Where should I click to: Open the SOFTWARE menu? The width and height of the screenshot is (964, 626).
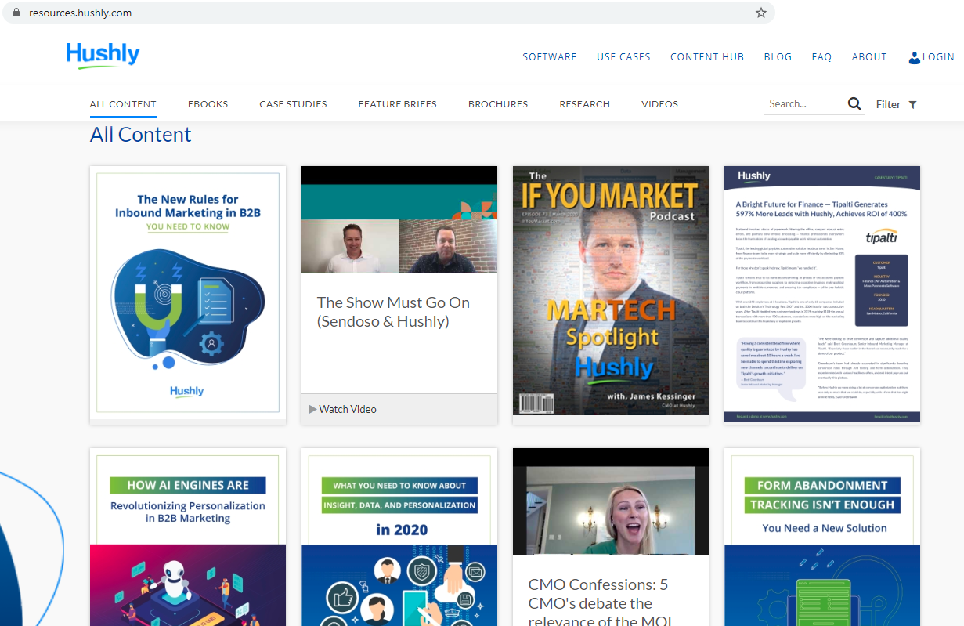(550, 57)
